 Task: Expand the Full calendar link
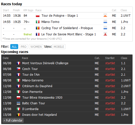click(13, 120)
